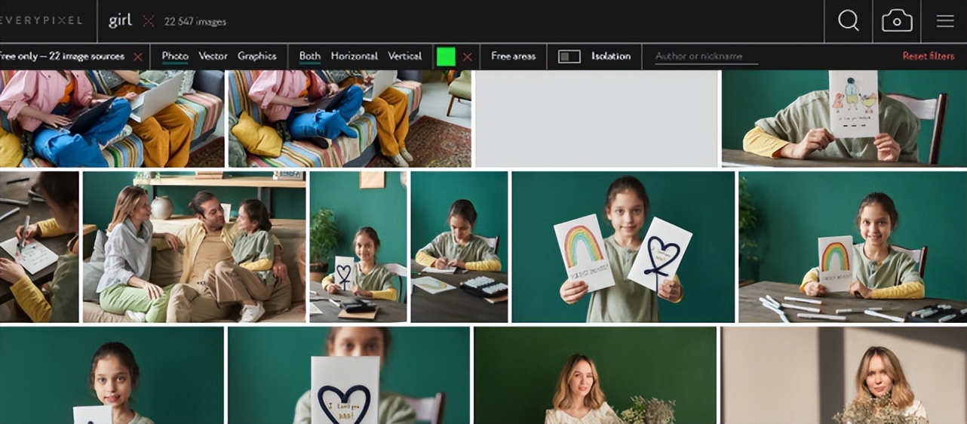967x424 pixels.
Task: Enable the Free areas filter
Action: (513, 57)
